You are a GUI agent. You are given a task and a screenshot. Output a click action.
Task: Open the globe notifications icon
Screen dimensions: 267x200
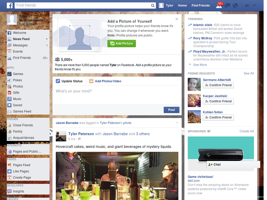click(x=235, y=6)
